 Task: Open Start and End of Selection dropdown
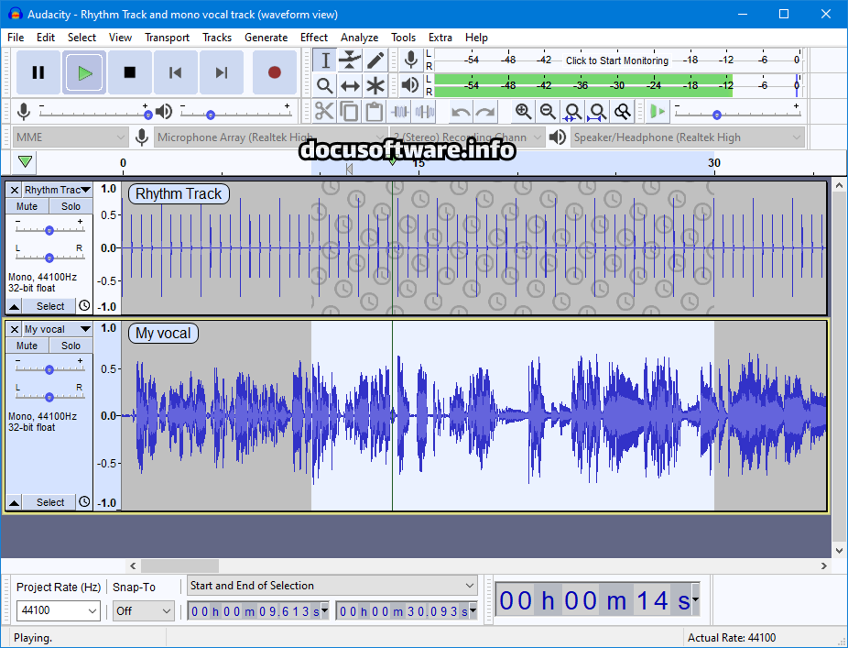(332, 585)
